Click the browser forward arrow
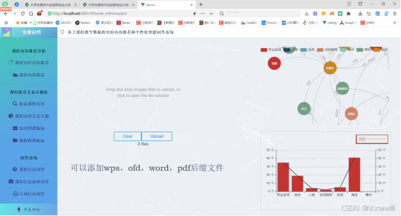The height and width of the screenshot is (216, 401). [14, 13]
